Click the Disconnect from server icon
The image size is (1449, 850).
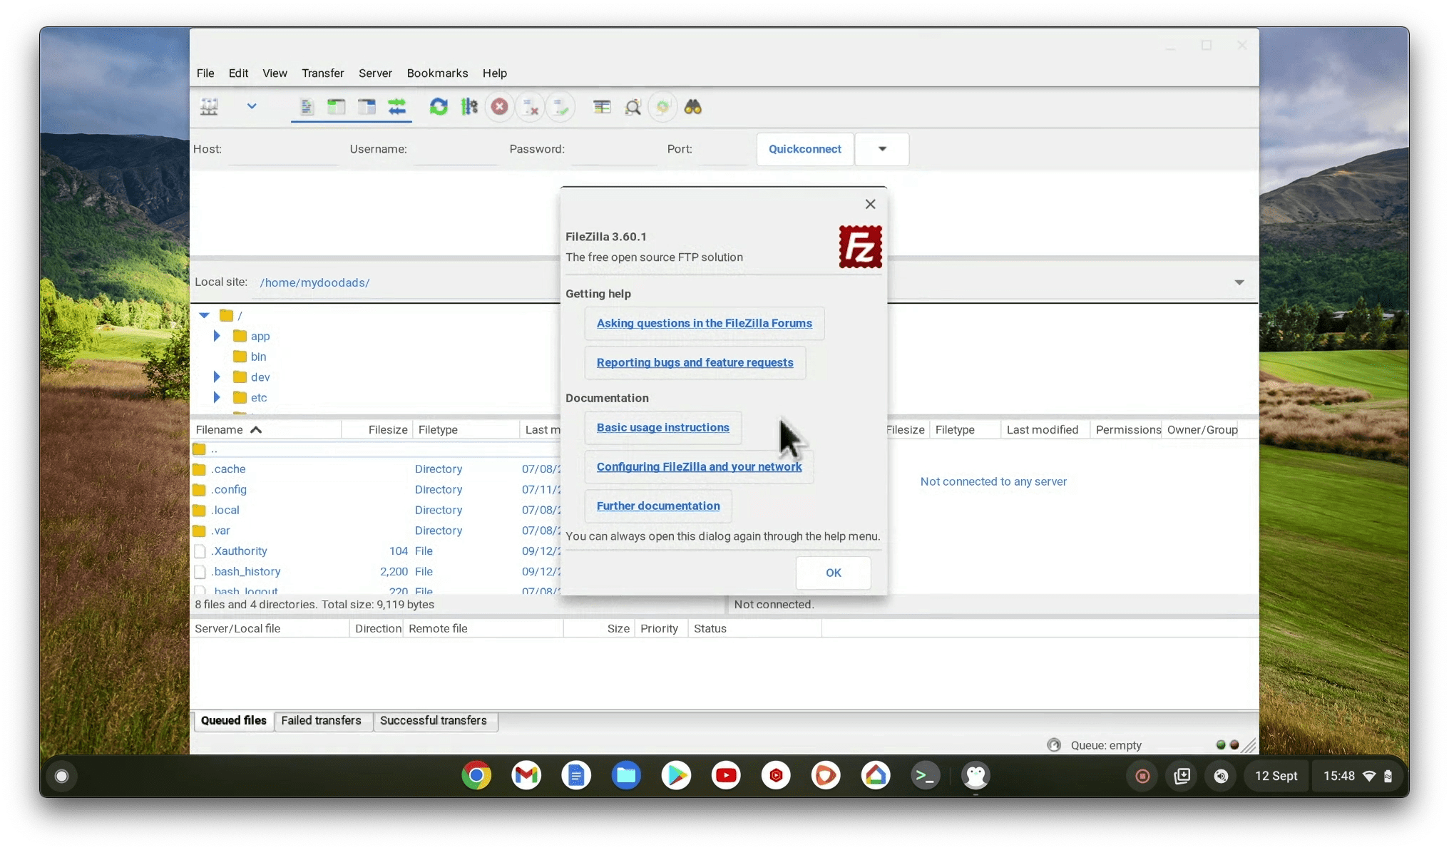(531, 107)
